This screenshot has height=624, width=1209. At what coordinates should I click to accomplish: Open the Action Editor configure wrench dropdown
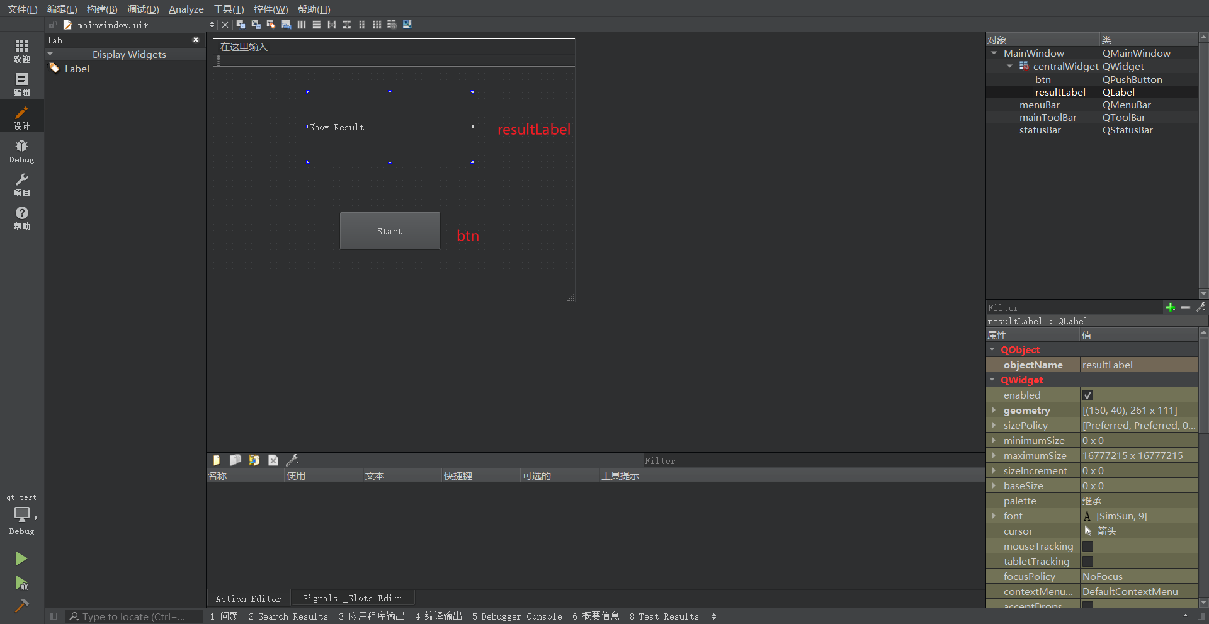[293, 460]
